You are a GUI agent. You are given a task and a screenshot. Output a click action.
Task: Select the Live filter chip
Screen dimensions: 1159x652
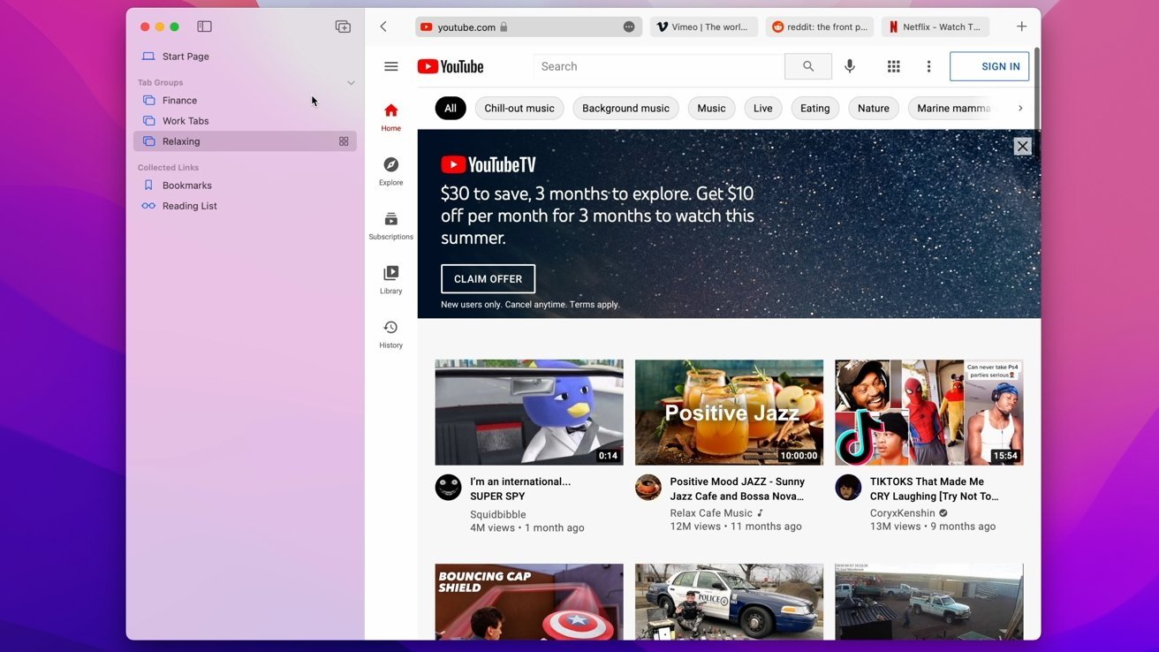pos(763,109)
